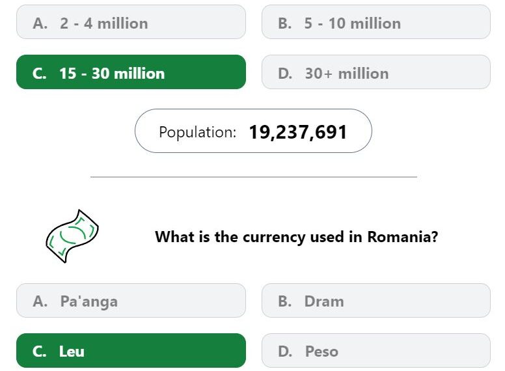Screen dimensions: 505x371
Task: Click the green banknote currency icon
Action: pos(72,236)
